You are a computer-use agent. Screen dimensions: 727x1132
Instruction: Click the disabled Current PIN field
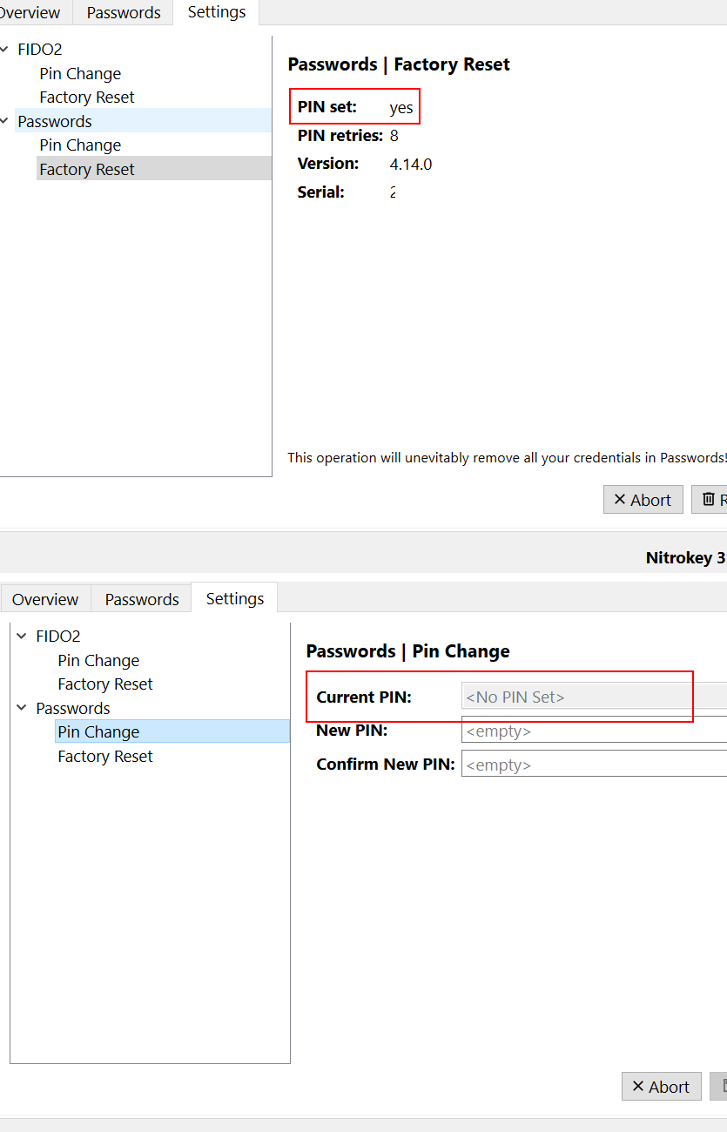coord(594,697)
